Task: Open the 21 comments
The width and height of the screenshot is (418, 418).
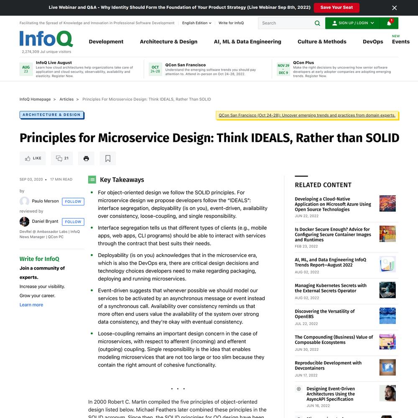Action: pyautogui.click(x=62, y=158)
